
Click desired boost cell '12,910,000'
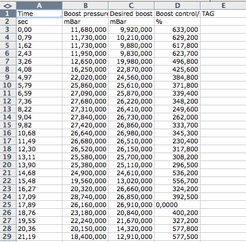[x=131, y=236]
